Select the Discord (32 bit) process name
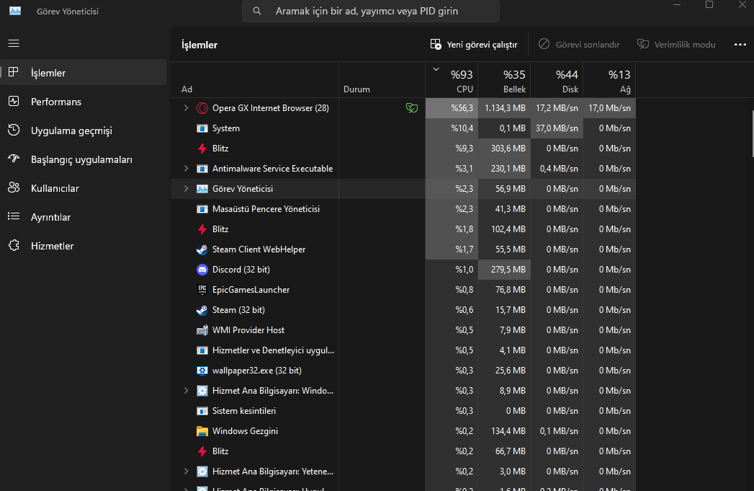Image resolution: width=754 pixels, height=491 pixels. 241,270
